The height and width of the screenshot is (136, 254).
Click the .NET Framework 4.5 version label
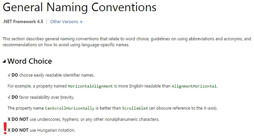click(23, 22)
